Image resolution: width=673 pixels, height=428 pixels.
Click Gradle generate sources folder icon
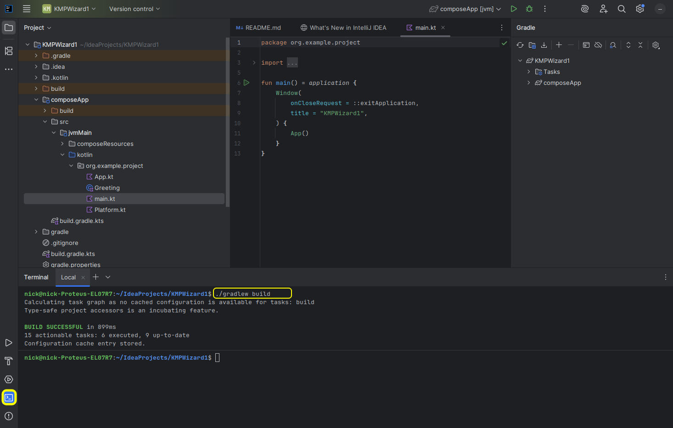[532, 45]
